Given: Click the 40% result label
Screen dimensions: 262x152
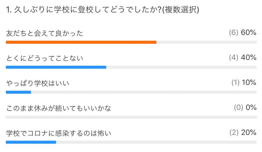Looking at the screenshot, I should click(x=249, y=58).
